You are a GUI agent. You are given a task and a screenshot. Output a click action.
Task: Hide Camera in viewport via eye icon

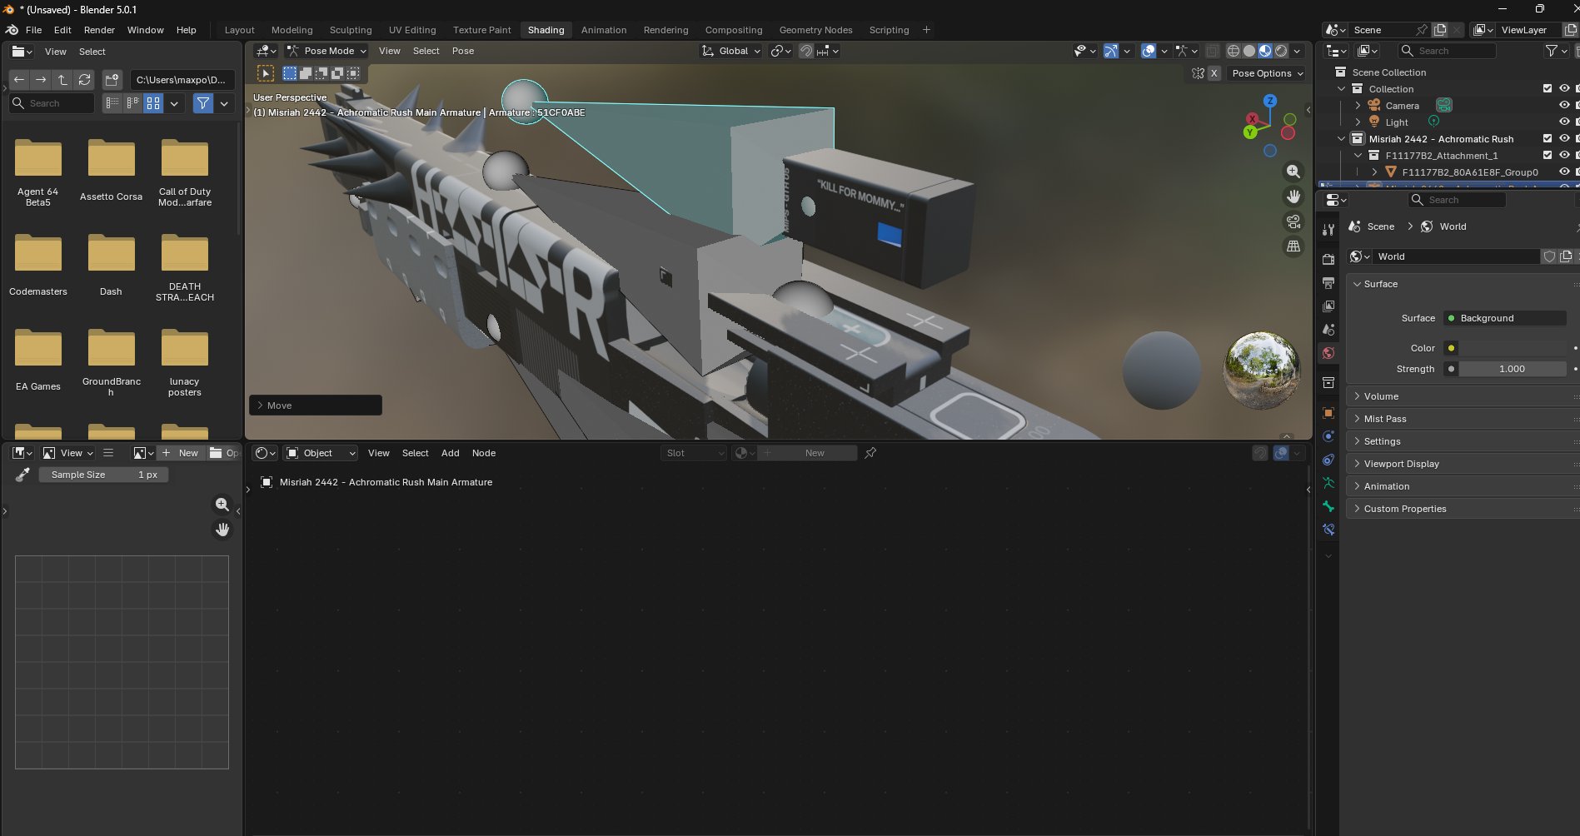pos(1564,106)
